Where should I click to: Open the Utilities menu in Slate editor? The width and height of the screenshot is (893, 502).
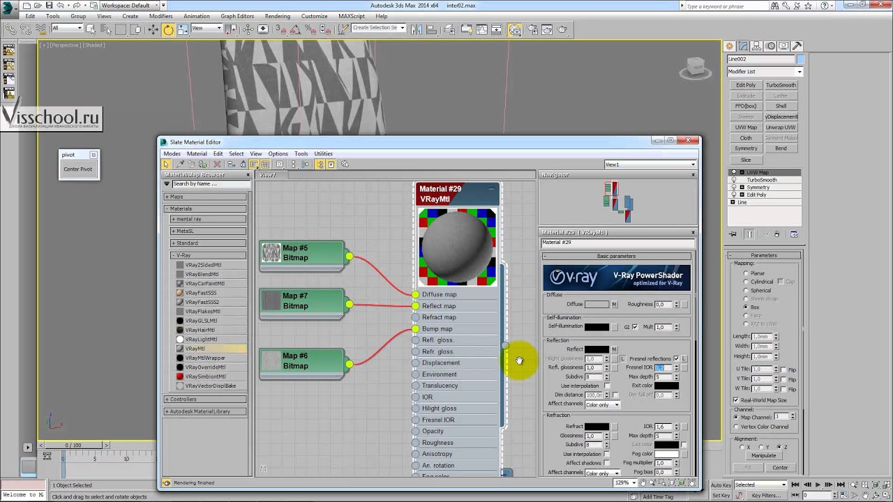323,153
